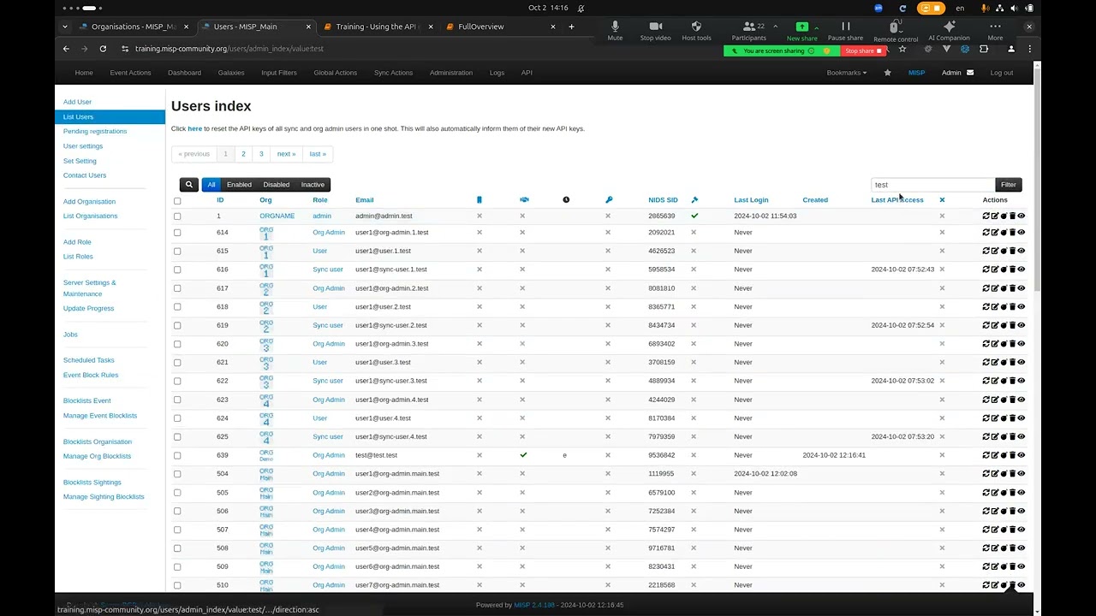Check the box for user ID 1

[x=177, y=216]
